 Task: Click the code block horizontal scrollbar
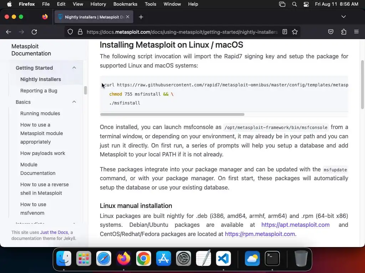click(x=172, y=114)
